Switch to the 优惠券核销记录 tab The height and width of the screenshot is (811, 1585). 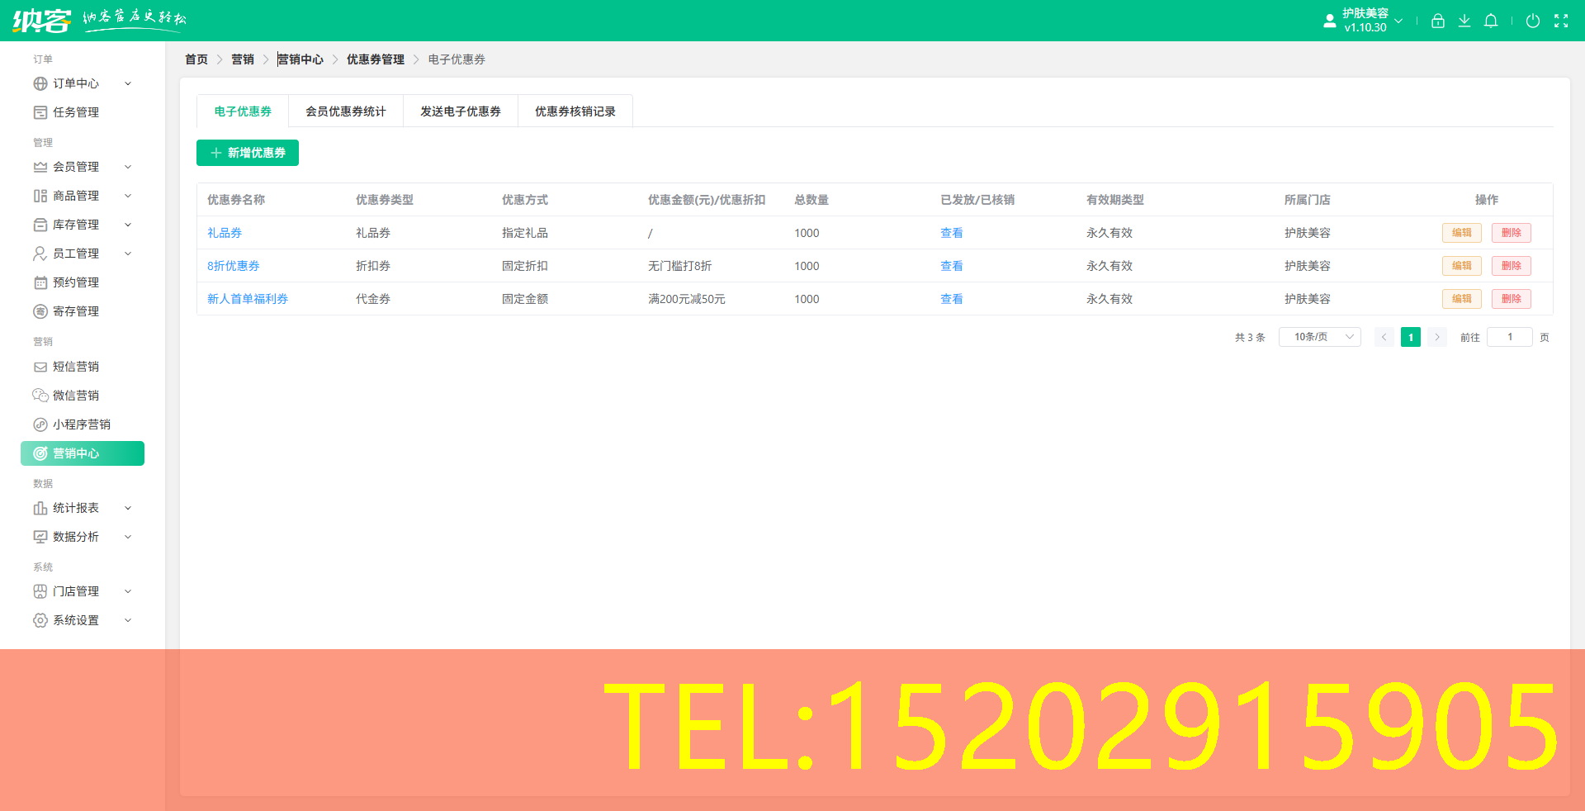(574, 111)
